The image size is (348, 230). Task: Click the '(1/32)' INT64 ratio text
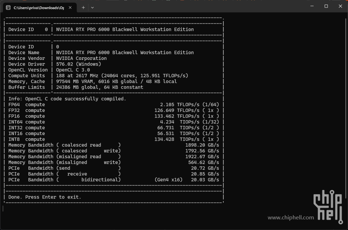pyautogui.click(x=211, y=122)
